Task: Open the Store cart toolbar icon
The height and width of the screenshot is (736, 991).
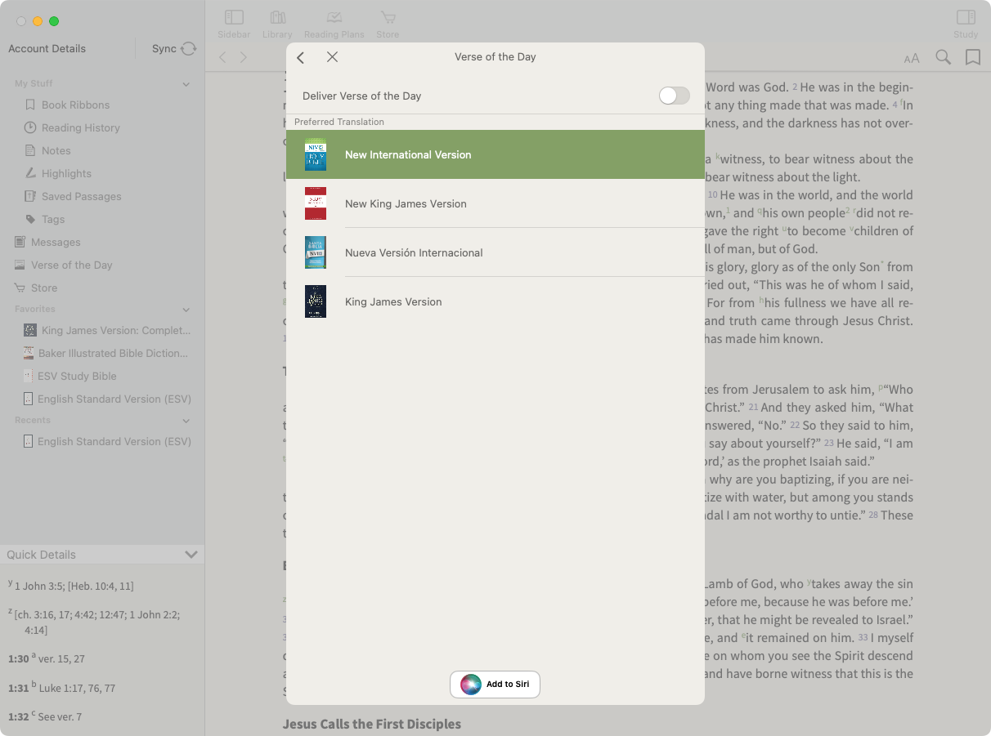Action: click(388, 24)
